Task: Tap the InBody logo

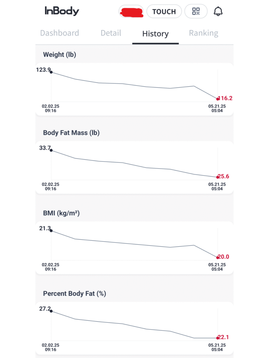Action: pos(62,11)
